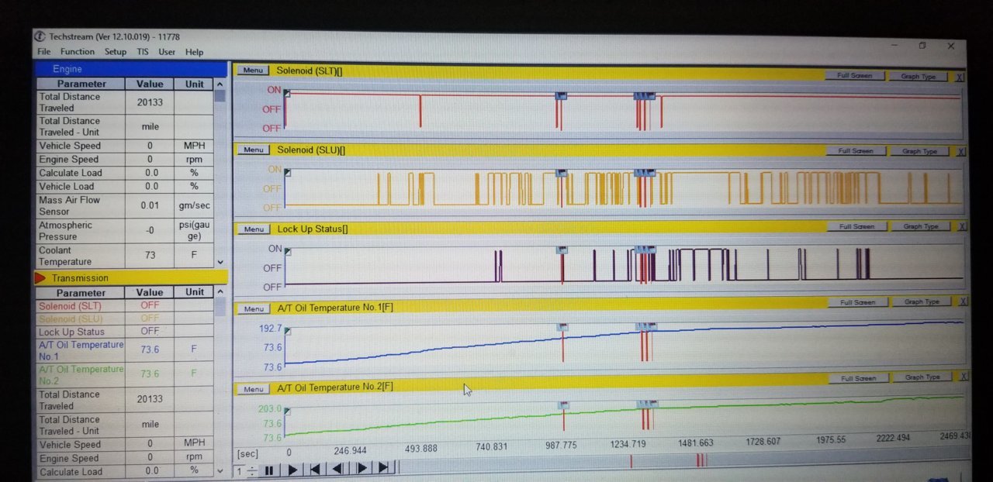Click the red arrow beside Transmission
993x482 pixels.
(x=40, y=277)
